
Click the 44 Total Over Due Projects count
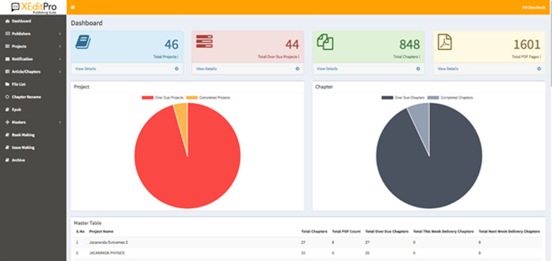292,45
